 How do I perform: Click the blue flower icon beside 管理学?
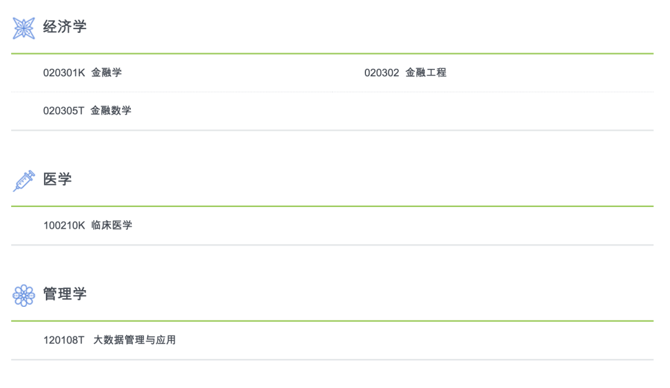[x=24, y=296]
